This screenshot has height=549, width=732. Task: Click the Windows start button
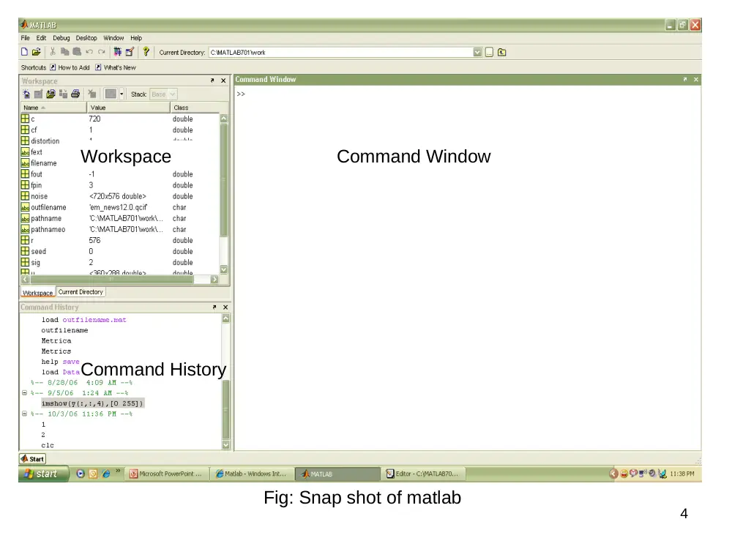[x=43, y=474]
